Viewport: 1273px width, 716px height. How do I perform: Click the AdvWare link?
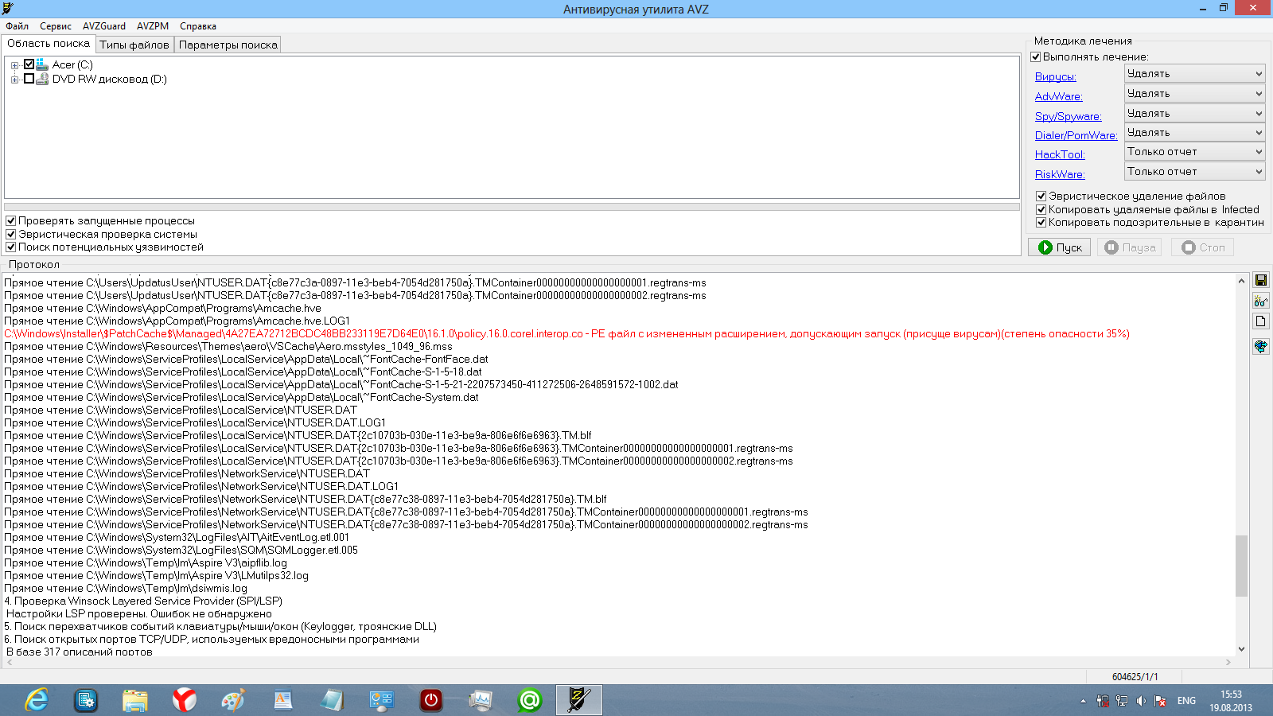click(1059, 97)
